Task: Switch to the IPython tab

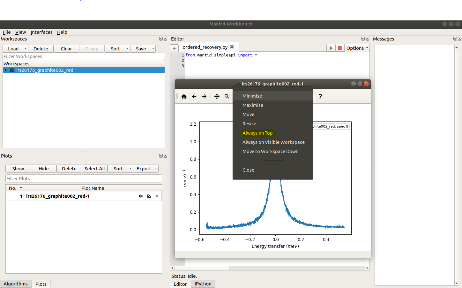Action: tap(203, 284)
